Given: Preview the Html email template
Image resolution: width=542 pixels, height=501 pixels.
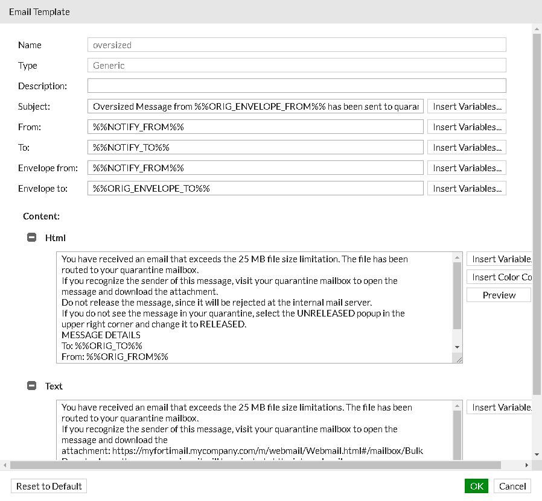Looking at the screenshot, I should pyautogui.click(x=499, y=295).
